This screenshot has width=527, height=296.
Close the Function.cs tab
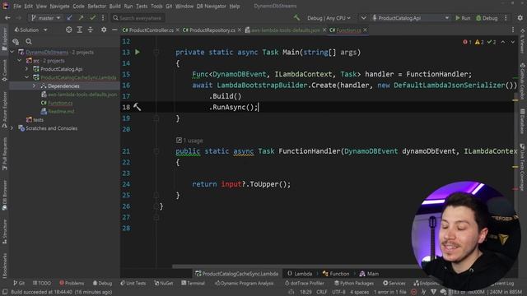365,30
